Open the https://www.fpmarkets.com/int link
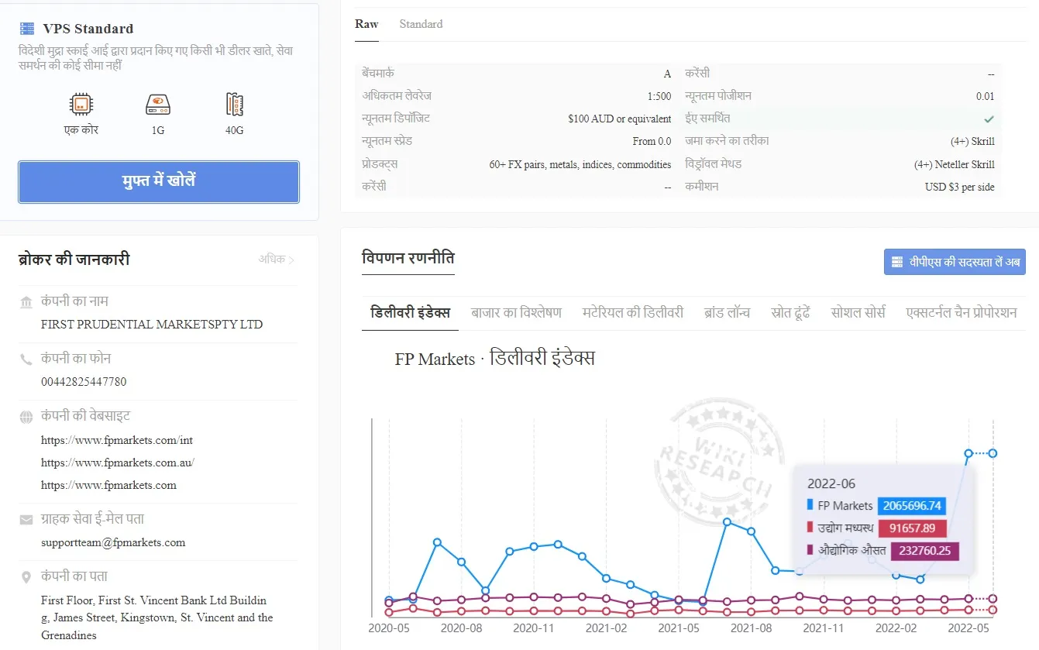The height and width of the screenshot is (650, 1039). pos(117,440)
